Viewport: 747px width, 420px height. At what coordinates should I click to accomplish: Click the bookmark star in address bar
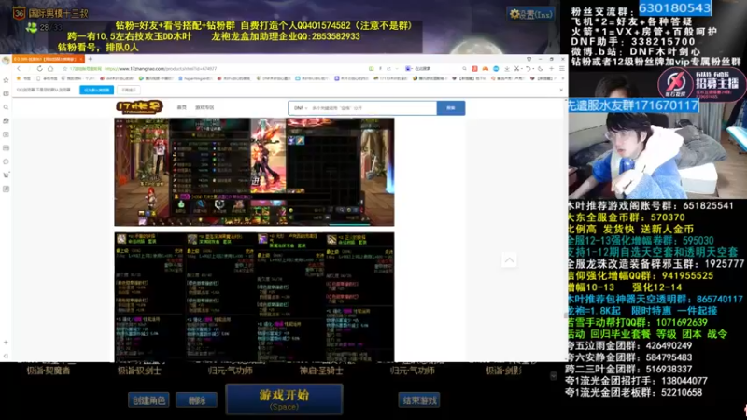pyautogui.click(x=64, y=68)
